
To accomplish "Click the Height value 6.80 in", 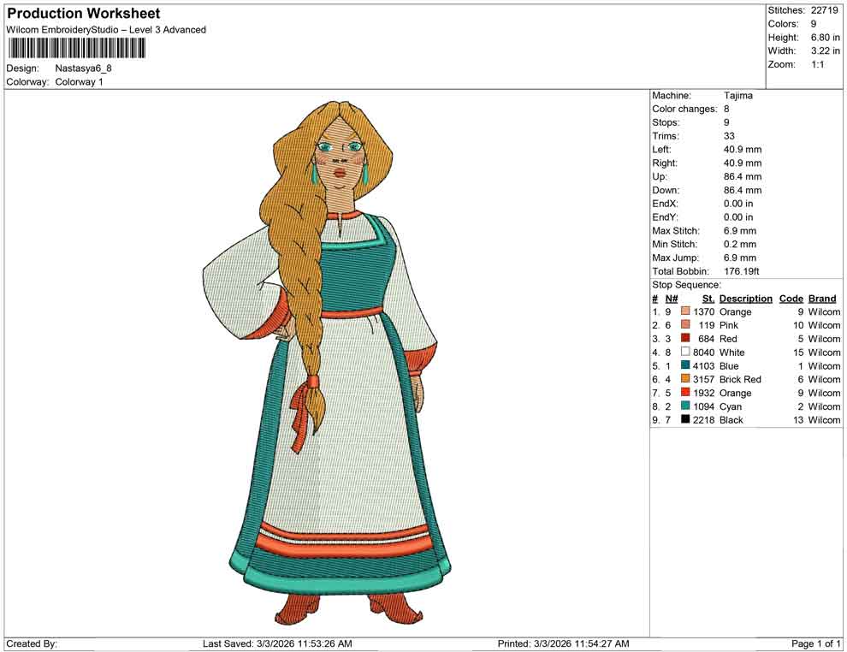I will coord(825,38).
